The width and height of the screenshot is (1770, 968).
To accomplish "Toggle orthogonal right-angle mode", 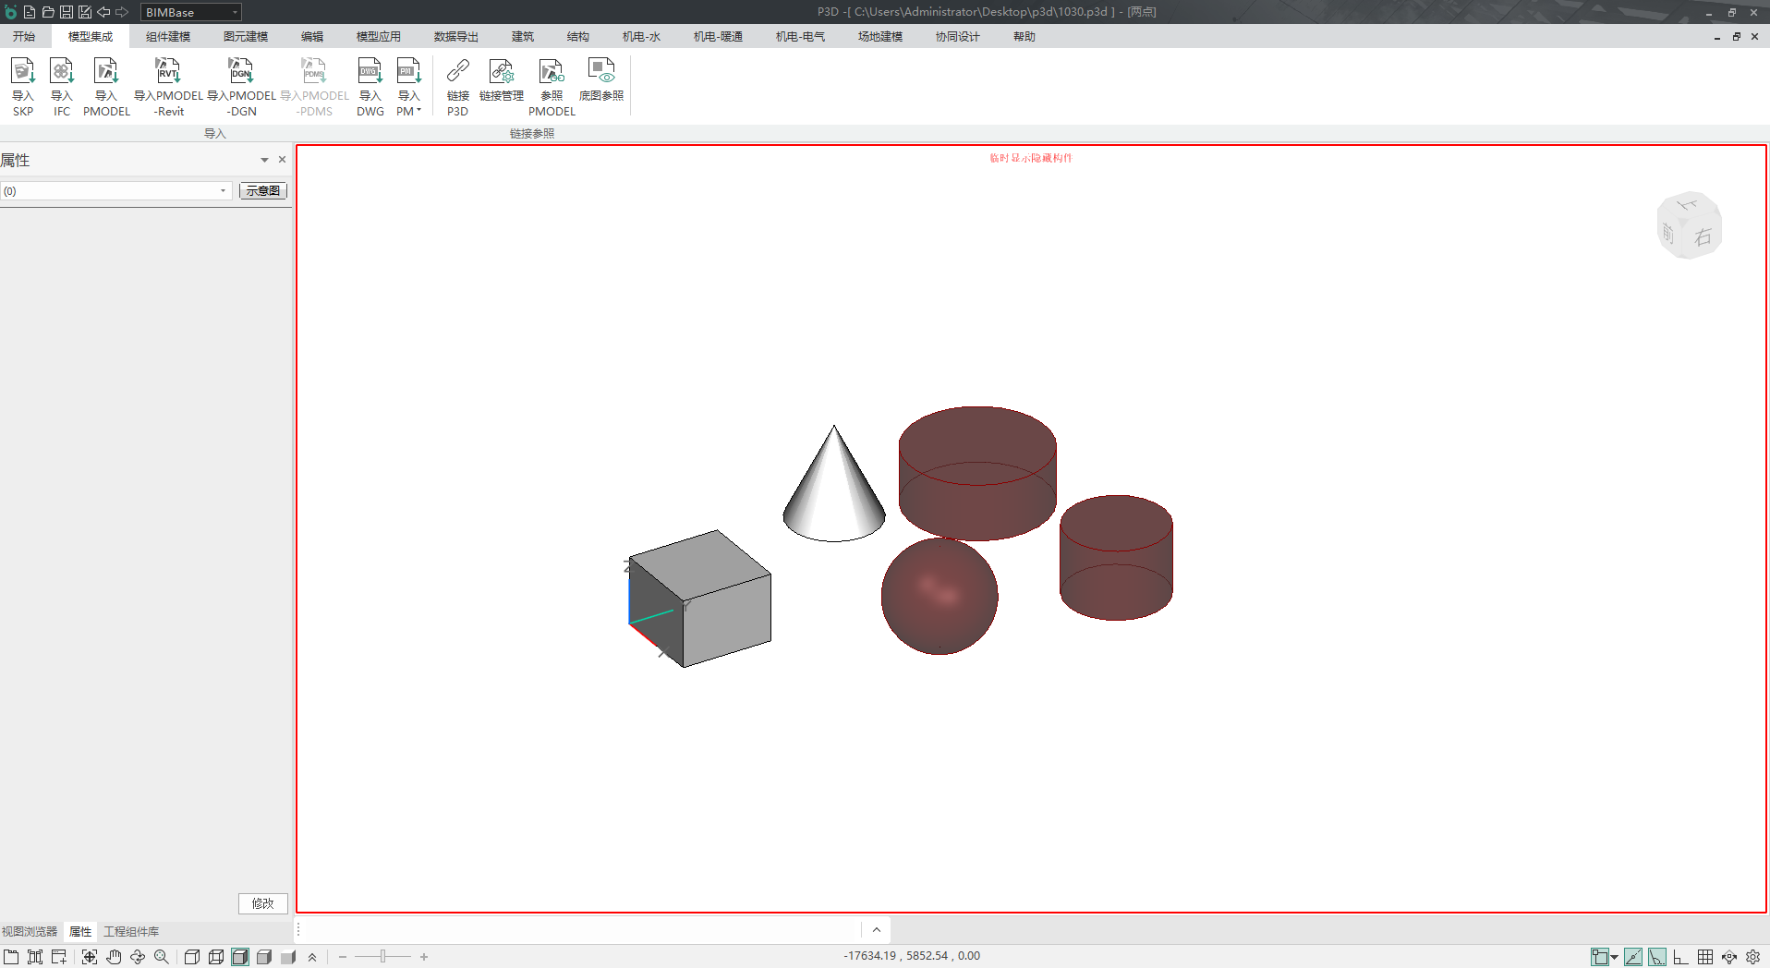I will 1681,957.
